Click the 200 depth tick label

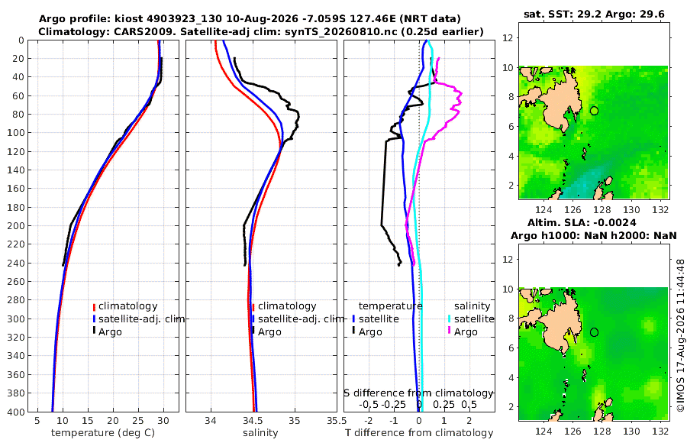[15, 225]
